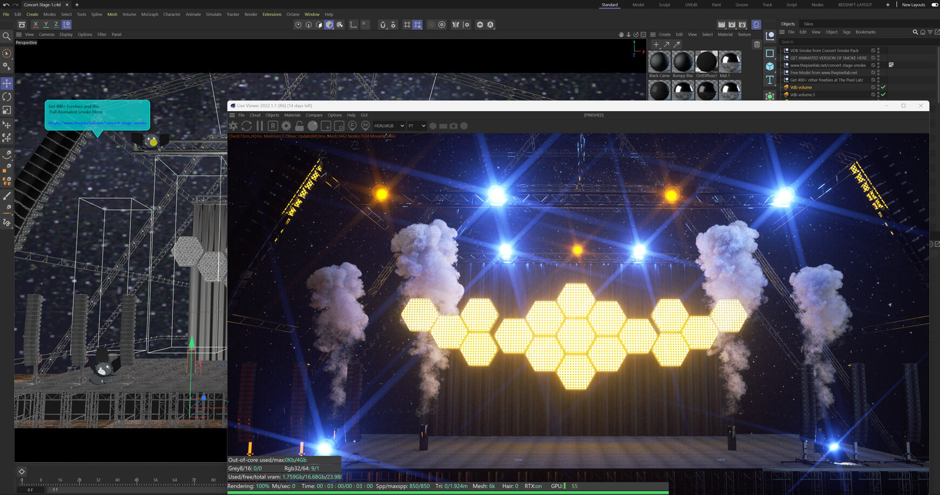The height and width of the screenshot is (495, 940).
Task: Open the search magnifier in left toolbar
Action: (x=6, y=36)
